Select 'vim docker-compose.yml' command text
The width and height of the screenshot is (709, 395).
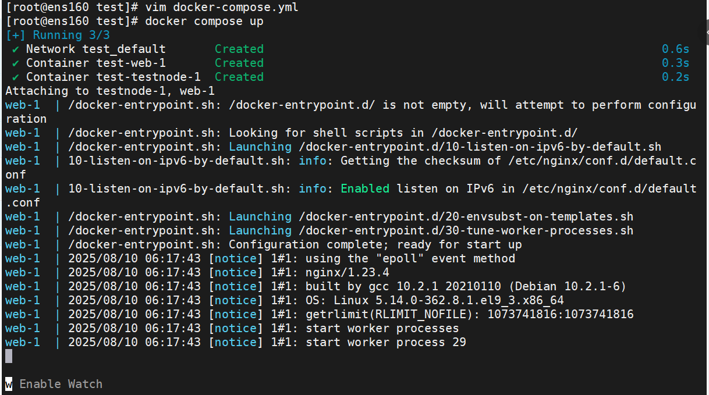coord(222,7)
